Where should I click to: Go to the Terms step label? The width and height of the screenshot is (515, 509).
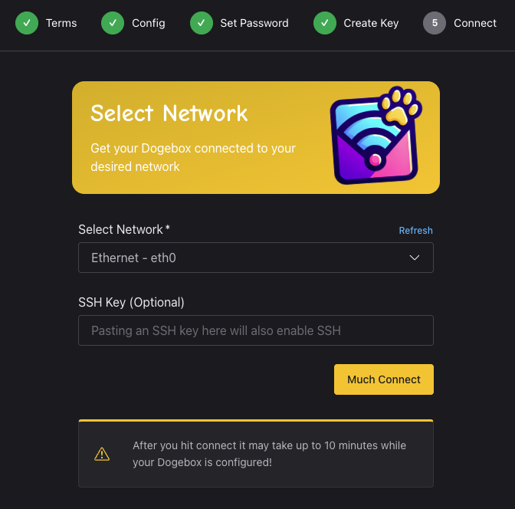61,23
